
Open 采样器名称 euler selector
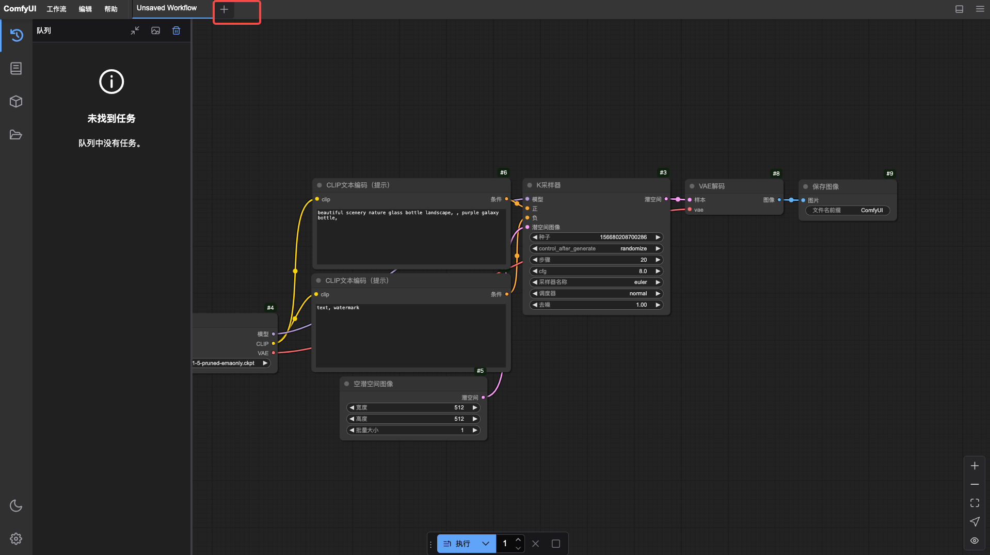point(596,282)
